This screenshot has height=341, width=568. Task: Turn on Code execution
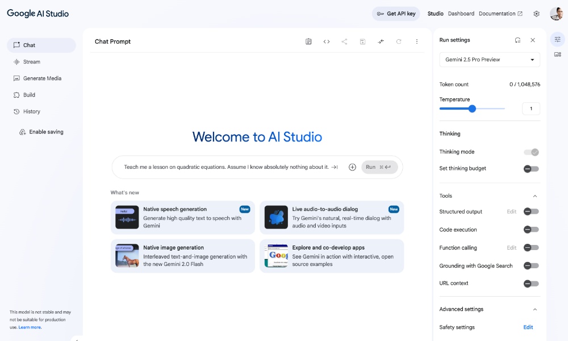pos(532,229)
